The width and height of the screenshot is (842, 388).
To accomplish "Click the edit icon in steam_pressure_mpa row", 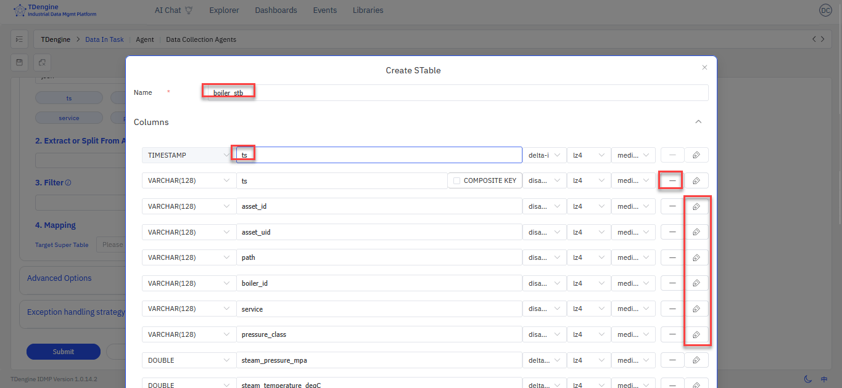I will [x=696, y=360].
